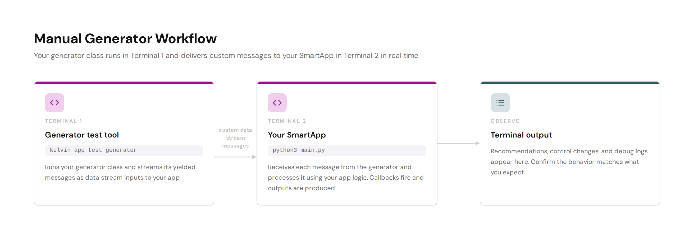Click the Observe list icon

pos(500,103)
